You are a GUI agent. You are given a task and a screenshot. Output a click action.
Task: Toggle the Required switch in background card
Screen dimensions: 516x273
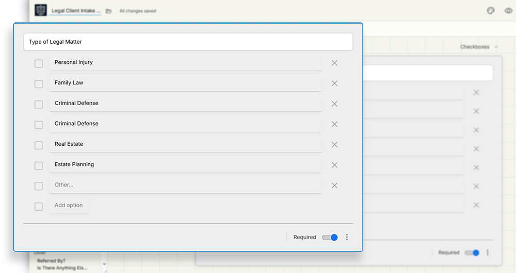click(x=472, y=253)
